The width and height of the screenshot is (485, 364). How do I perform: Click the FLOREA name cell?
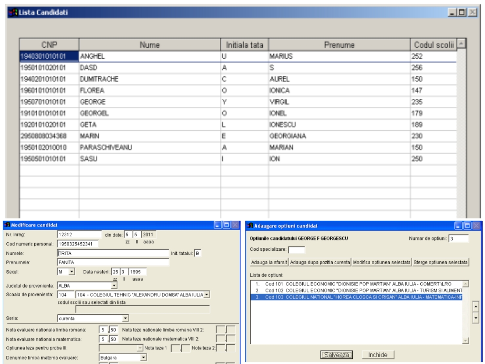click(150, 91)
